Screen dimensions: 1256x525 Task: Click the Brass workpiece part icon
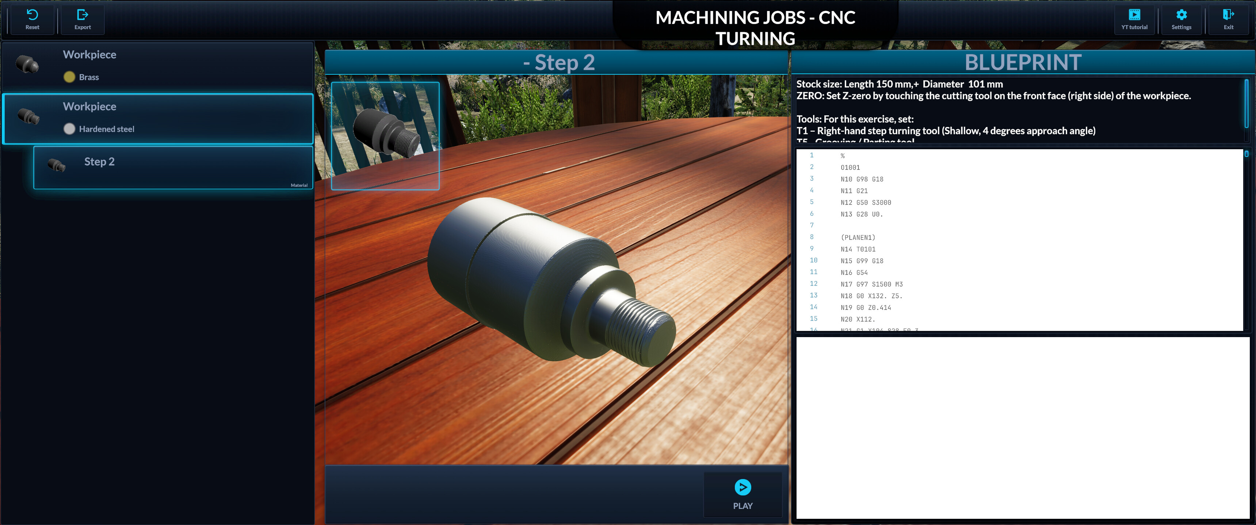(x=27, y=64)
